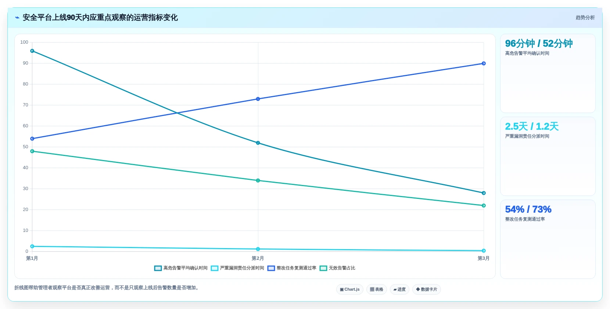
Task: Toggle the 整改任务复测通过率 legend swatch
Action: pyautogui.click(x=271, y=268)
